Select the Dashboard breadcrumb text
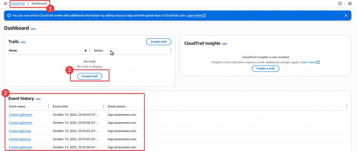The height and width of the screenshot is (151, 357). [x=39, y=3]
